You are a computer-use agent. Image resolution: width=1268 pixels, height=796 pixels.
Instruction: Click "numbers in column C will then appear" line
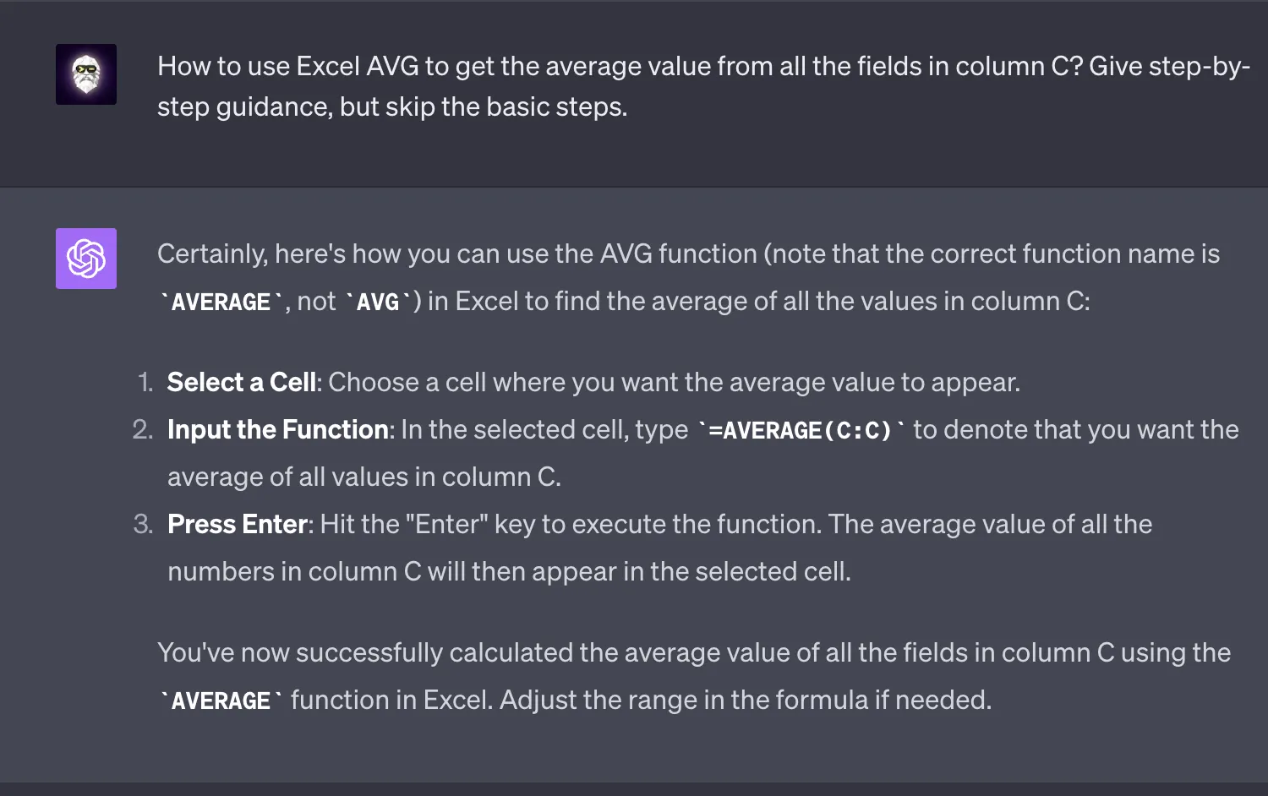point(509,571)
